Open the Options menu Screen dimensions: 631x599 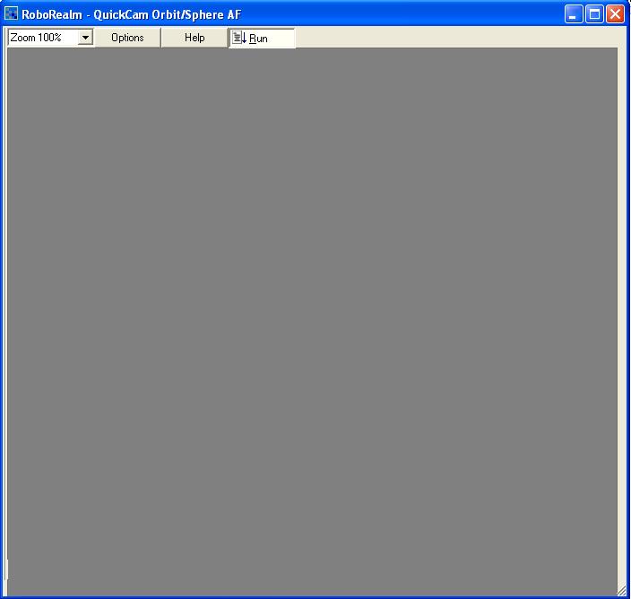127,38
